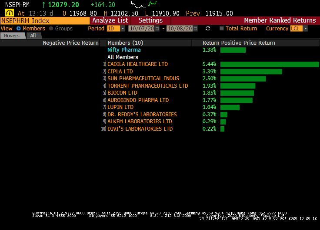The width and height of the screenshot is (320, 230).
Task: Open CADILA HEALTHCARE LTD member row
Action: coord(137,64)
